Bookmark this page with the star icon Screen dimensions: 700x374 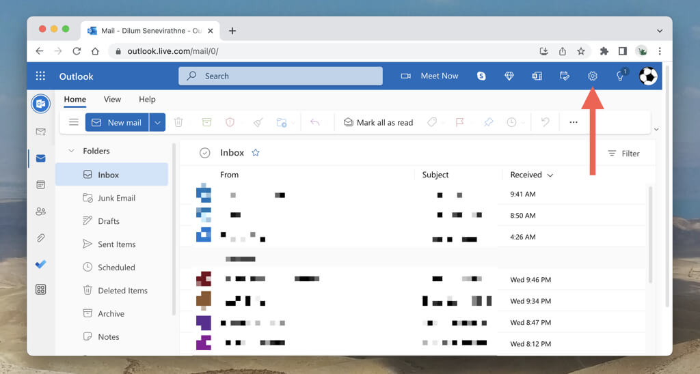(x=581, y=51)
